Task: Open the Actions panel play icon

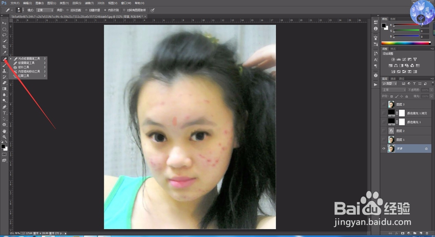Action: coord(376,85)
